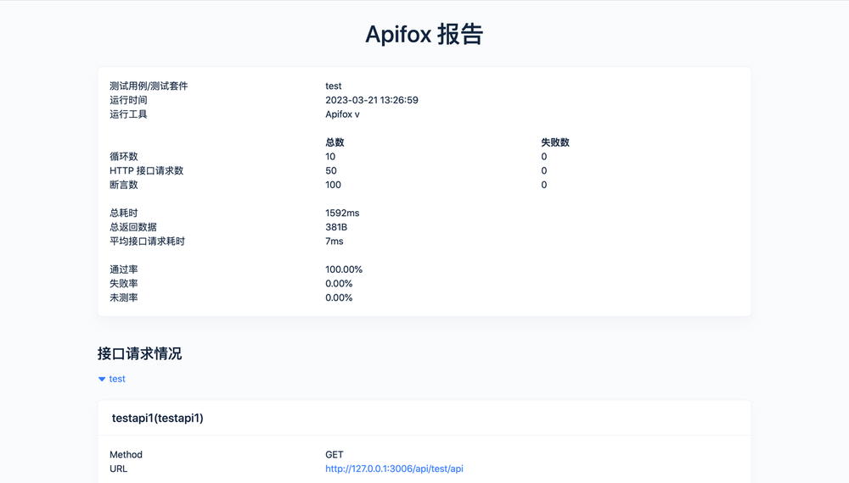Image resolution: width=849 pixels, height=483 pixels.
Task: Click the 未测率 row label
Action: point(124,297)
